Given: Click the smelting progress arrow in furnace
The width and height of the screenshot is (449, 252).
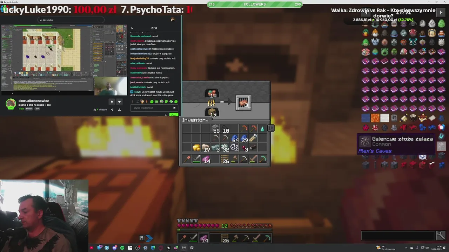Looking at the screenshot, I should pyautogui.click(x=226, y=103).
